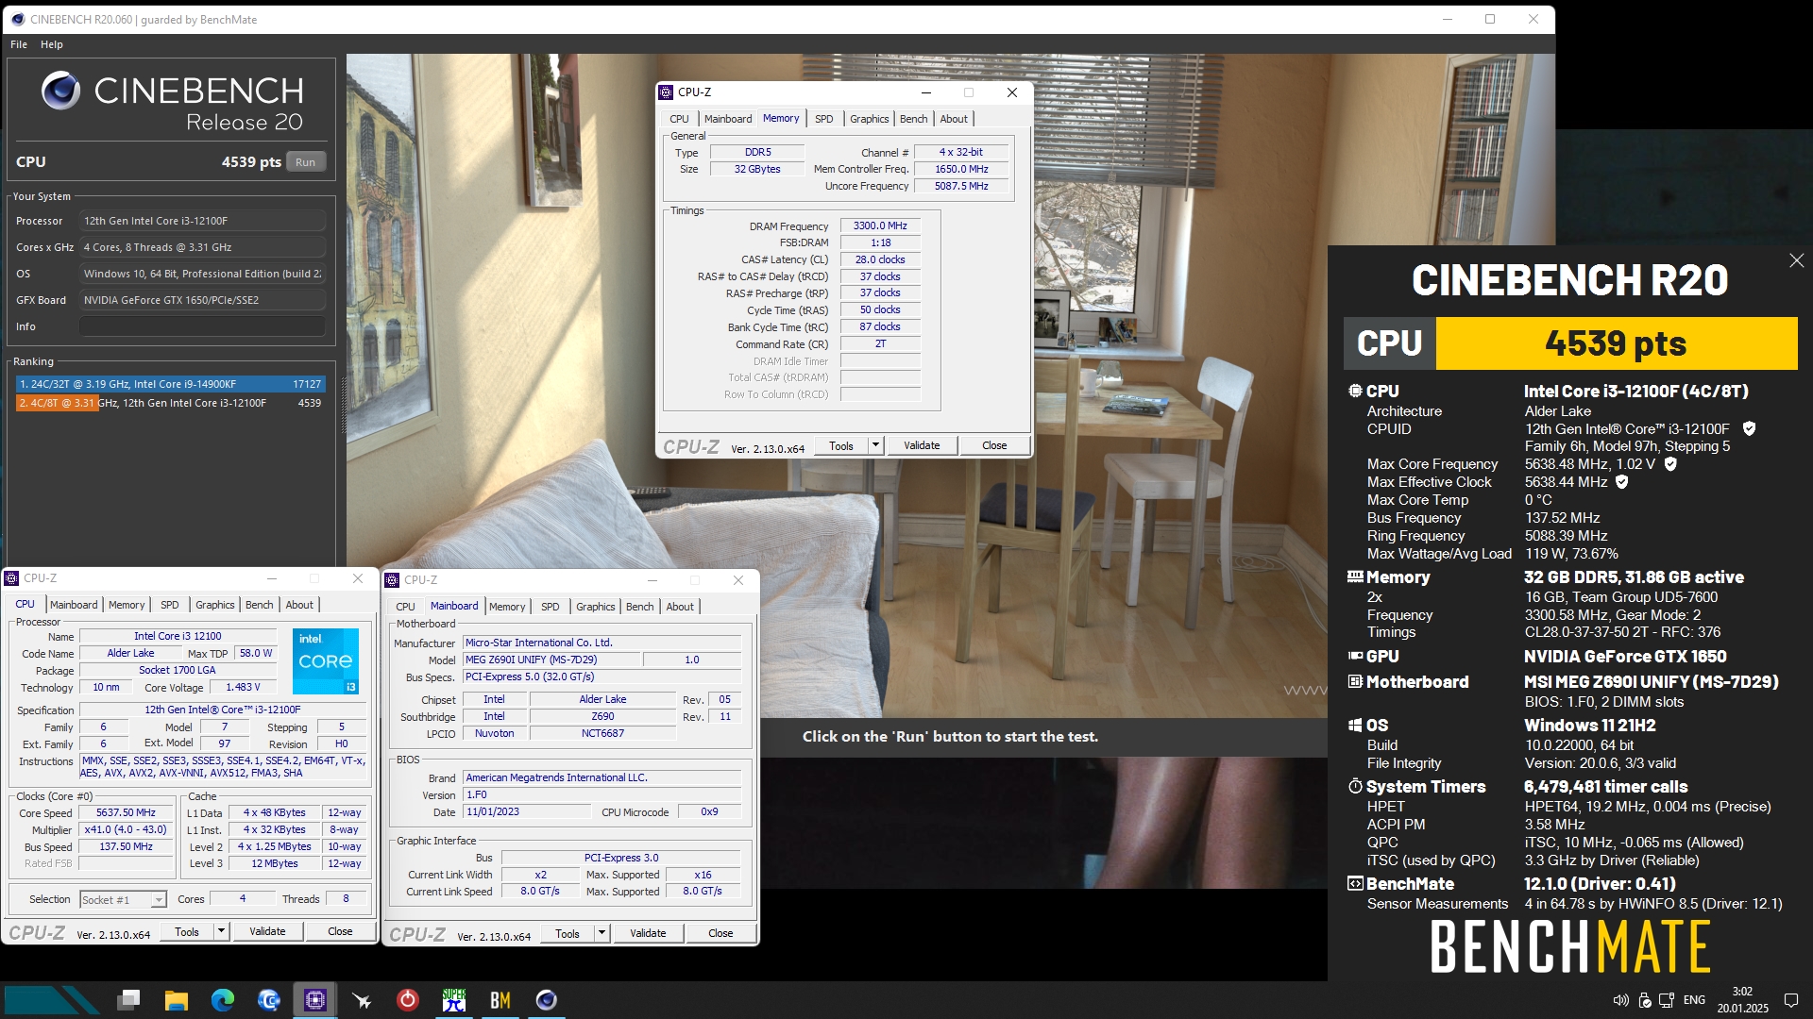
Task: Open the Socket #1 selection dropdown
Action: [124, 899]
